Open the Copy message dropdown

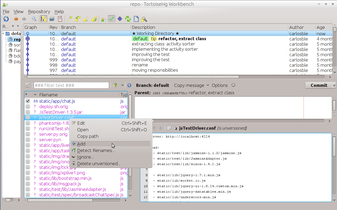coord(191,85)
